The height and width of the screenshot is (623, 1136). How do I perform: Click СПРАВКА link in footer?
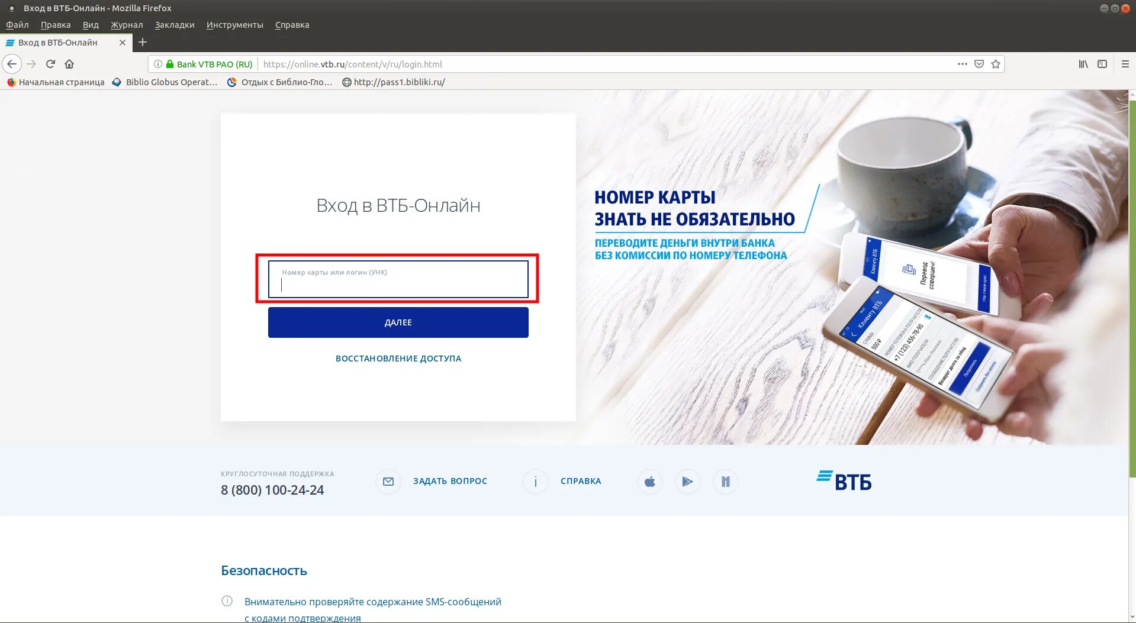click(581, 481)
